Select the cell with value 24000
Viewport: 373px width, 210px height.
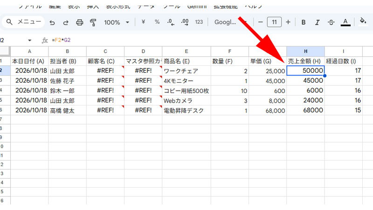click(x=306, y=100)
